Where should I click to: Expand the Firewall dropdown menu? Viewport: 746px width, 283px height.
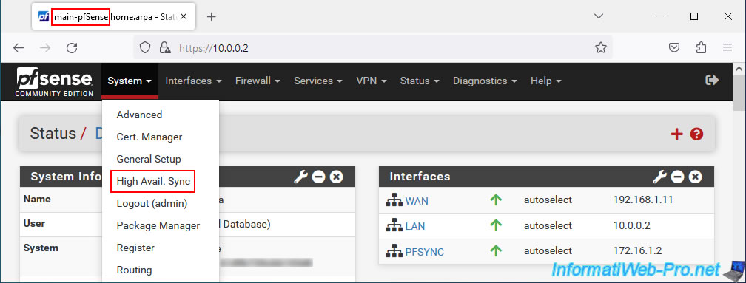[258, 81]
